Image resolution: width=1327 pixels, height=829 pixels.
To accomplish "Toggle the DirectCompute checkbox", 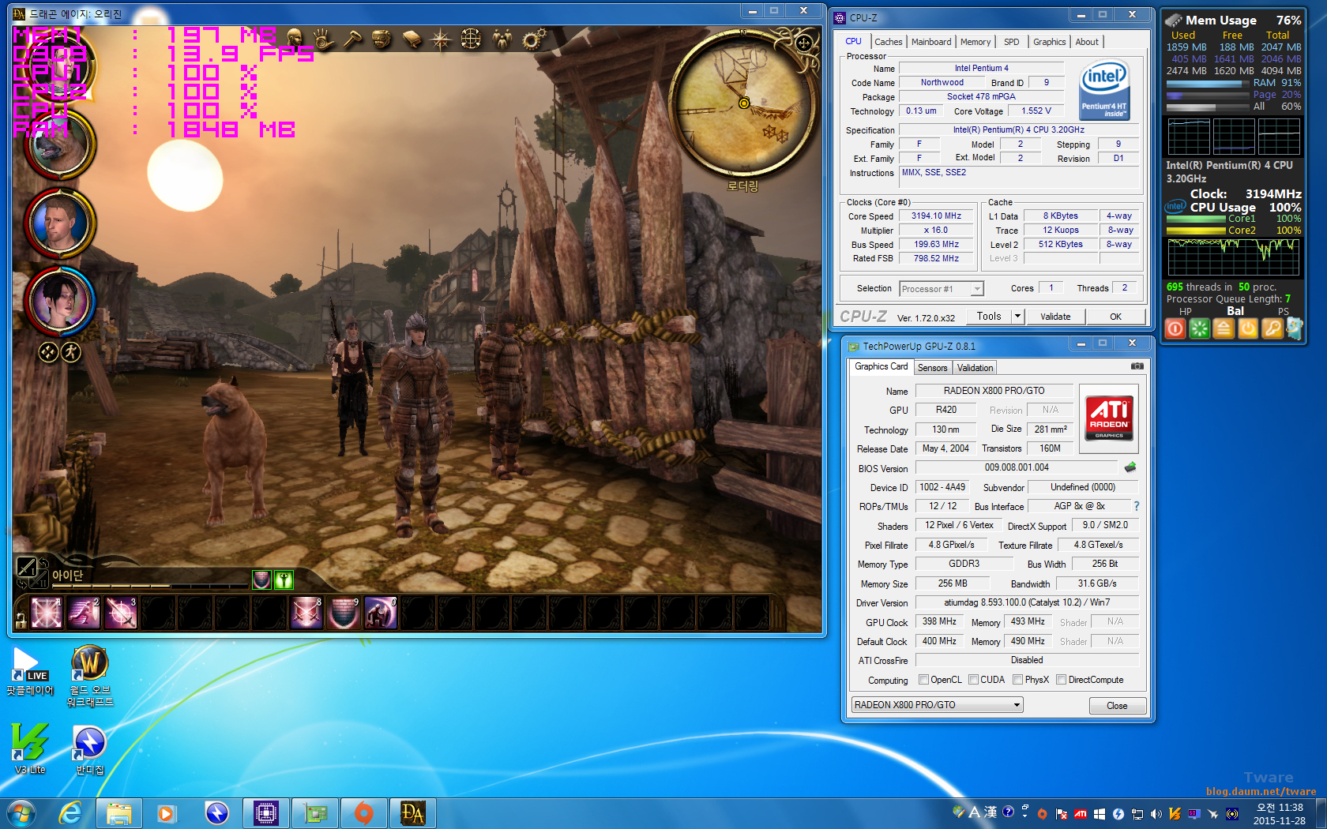I will (1061, 680).
